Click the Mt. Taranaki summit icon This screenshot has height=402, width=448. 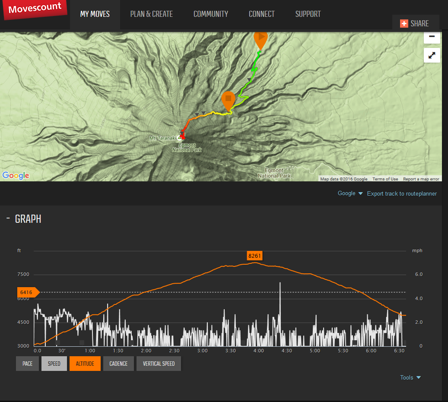(x=179, y=138)
